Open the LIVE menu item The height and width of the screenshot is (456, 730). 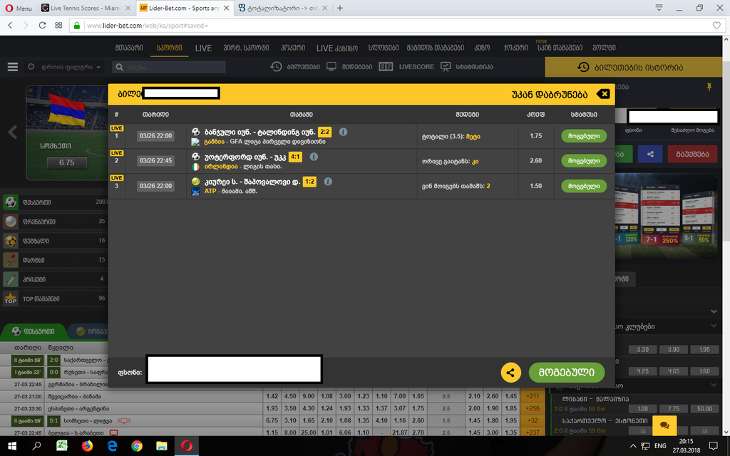(x=203, y=48)
